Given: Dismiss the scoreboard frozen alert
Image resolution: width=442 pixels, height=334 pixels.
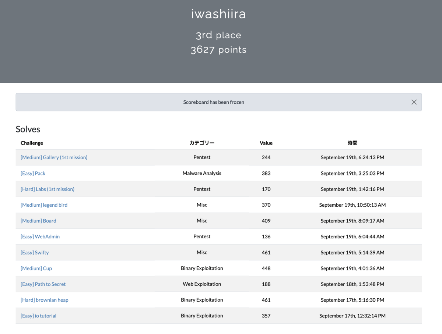Looking at the screenshot, I should (414, 102).
